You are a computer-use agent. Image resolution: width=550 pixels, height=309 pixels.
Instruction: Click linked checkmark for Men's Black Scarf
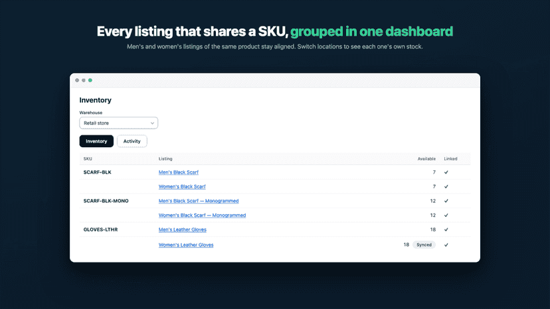tap(446, 172)
